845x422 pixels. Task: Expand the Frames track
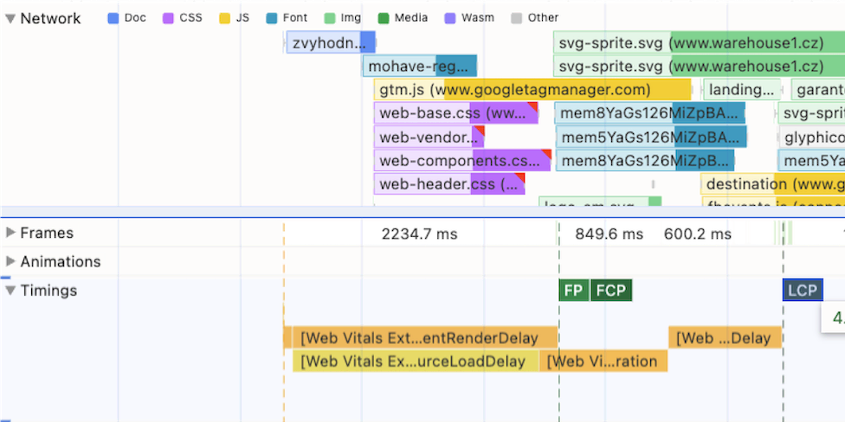pyautogui.click(x=10, y=233)
